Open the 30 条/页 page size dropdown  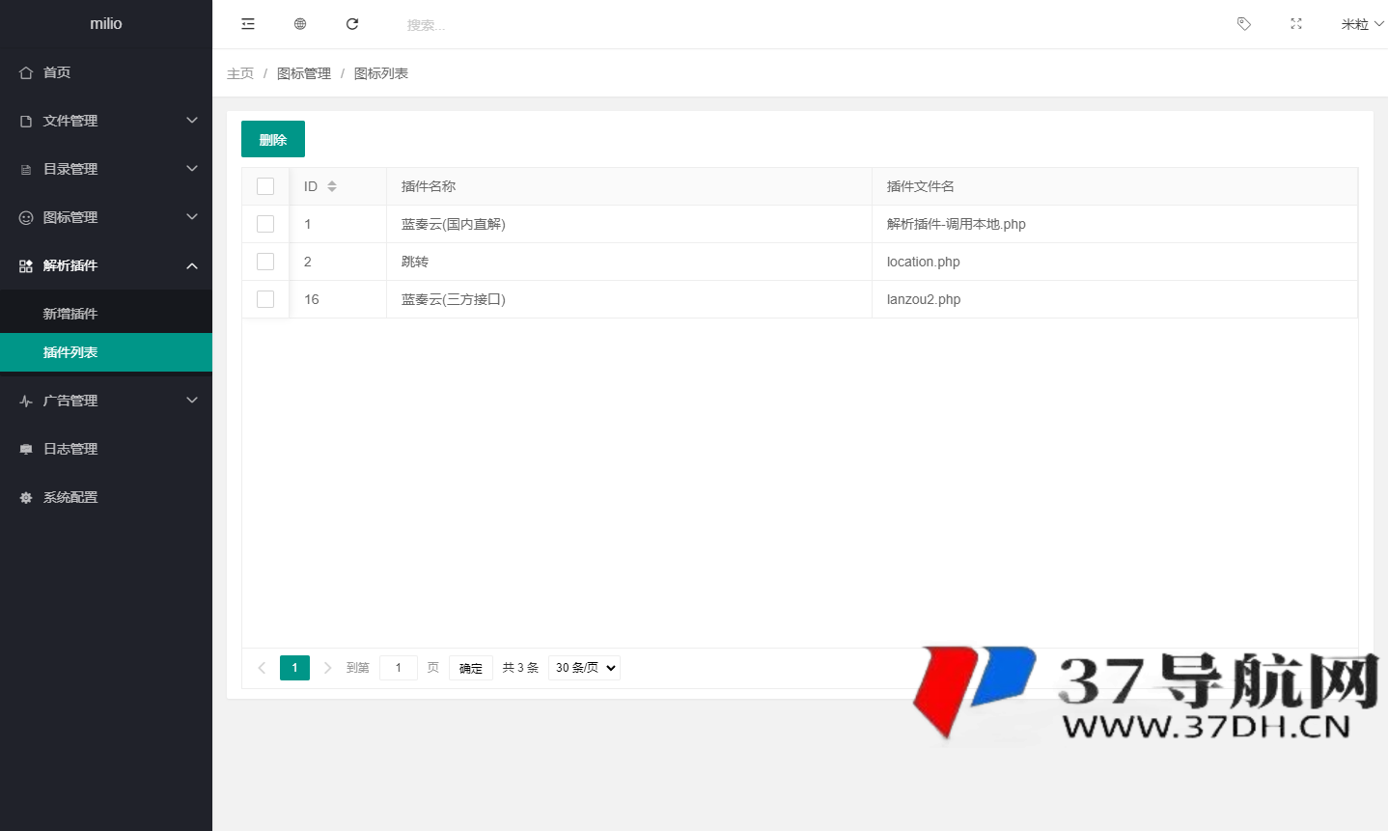tap(584, 668)
